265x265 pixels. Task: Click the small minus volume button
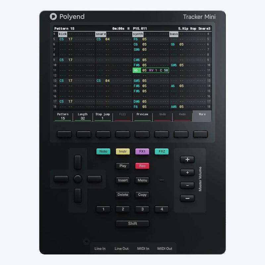[187, 185]
